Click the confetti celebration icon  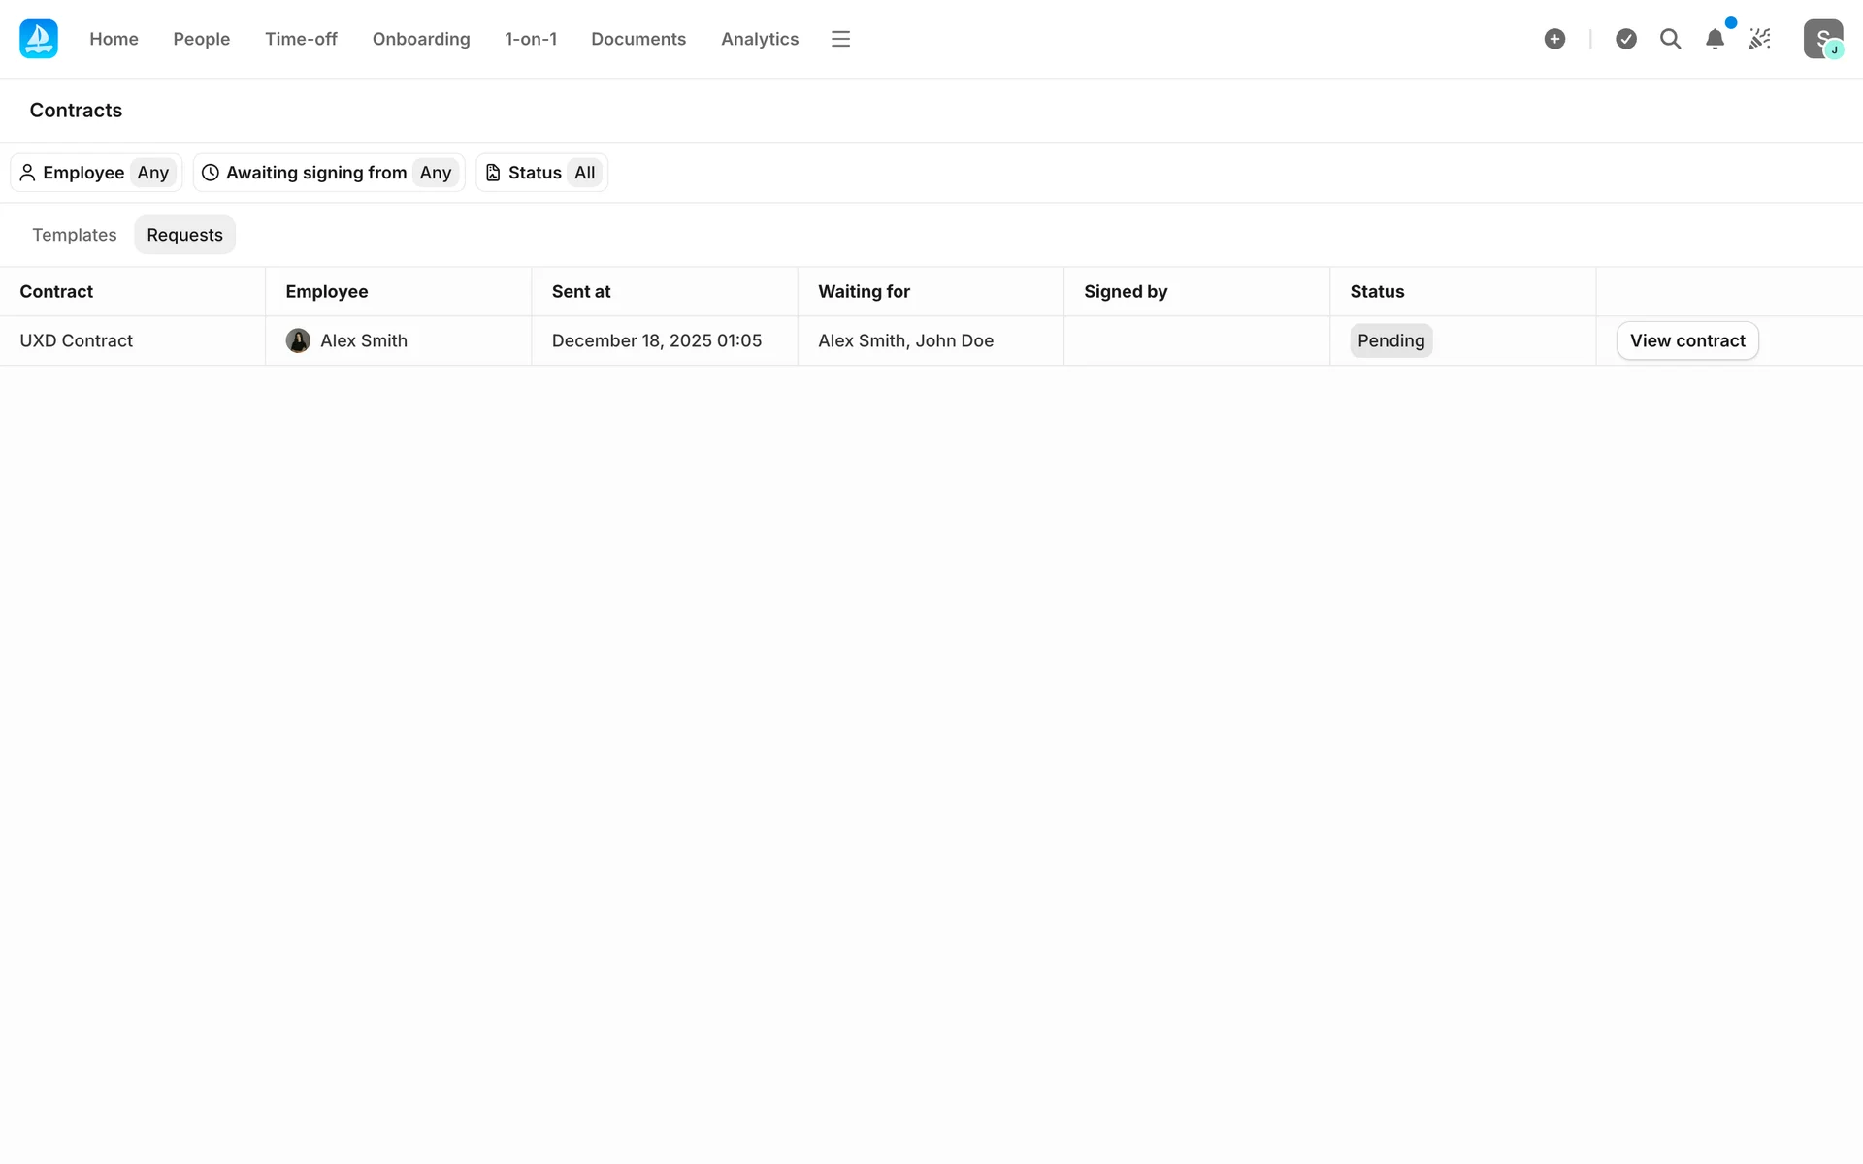[x=1759, y=39]
